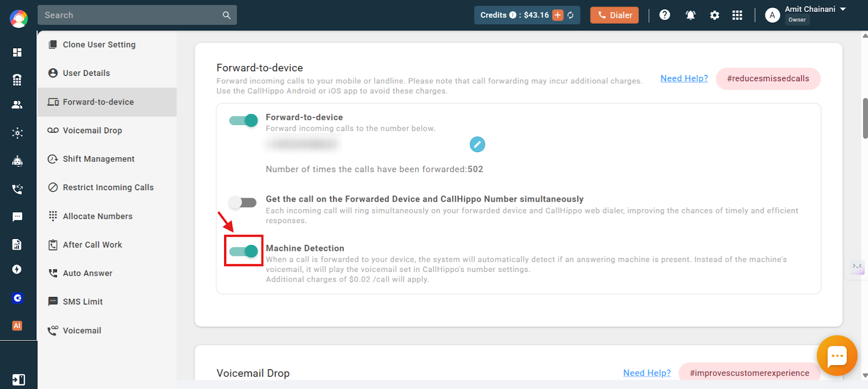Disable the Forward-to-device toggle
This screenshot has width=868, height=389.
(244, 120)
